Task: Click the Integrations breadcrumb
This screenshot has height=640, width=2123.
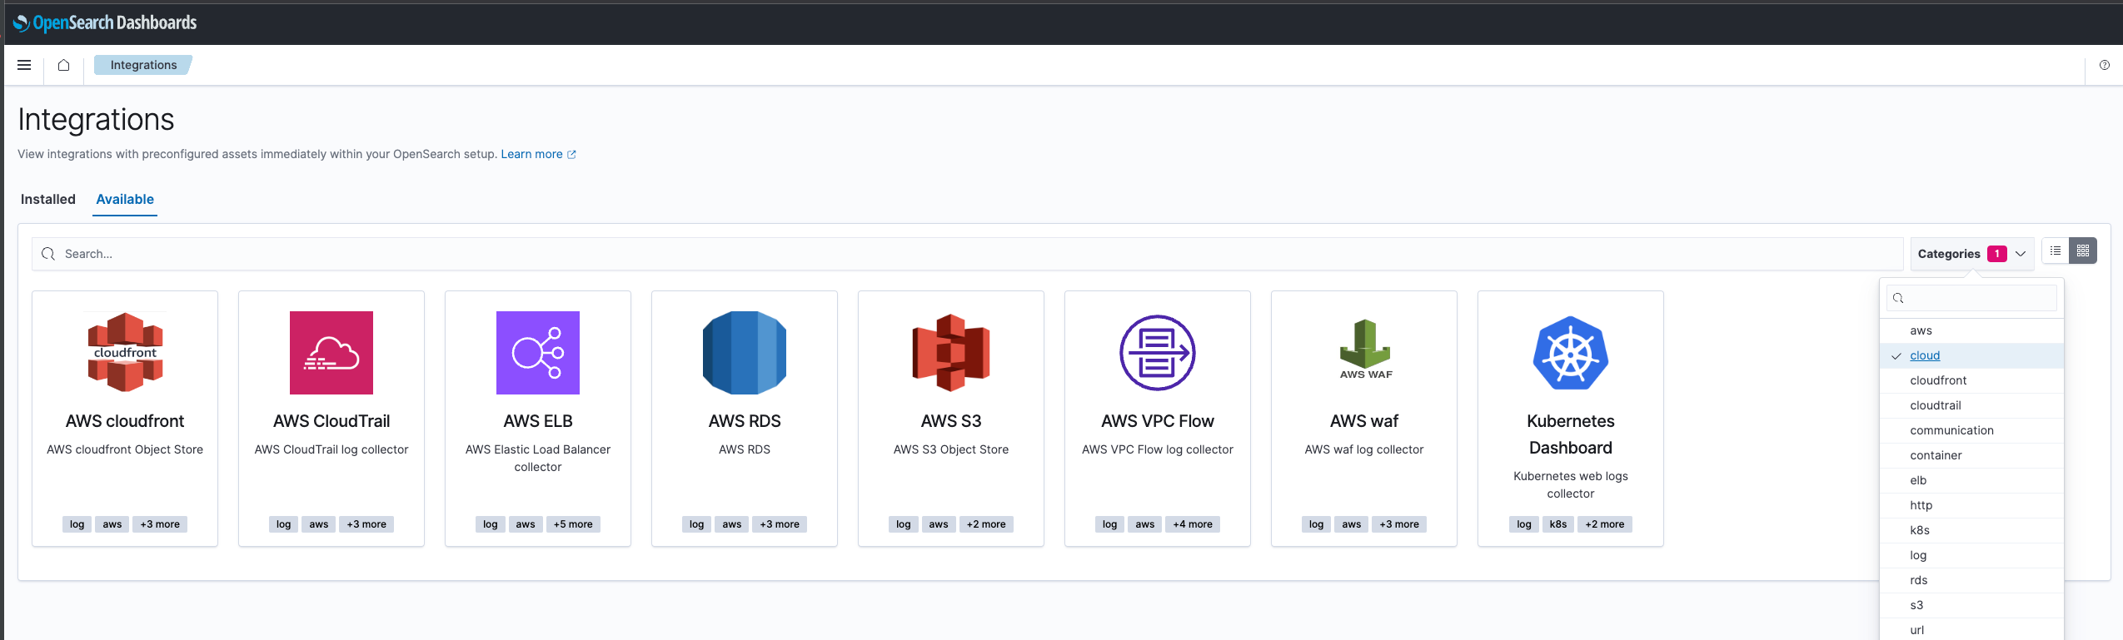Action: click(x=143, y=65)
